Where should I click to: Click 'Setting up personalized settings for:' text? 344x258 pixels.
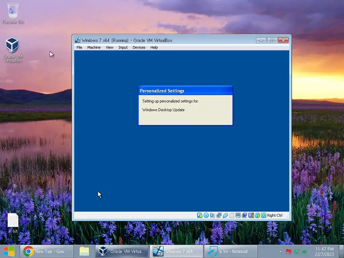pyautogui.click(x=170, y=101)
